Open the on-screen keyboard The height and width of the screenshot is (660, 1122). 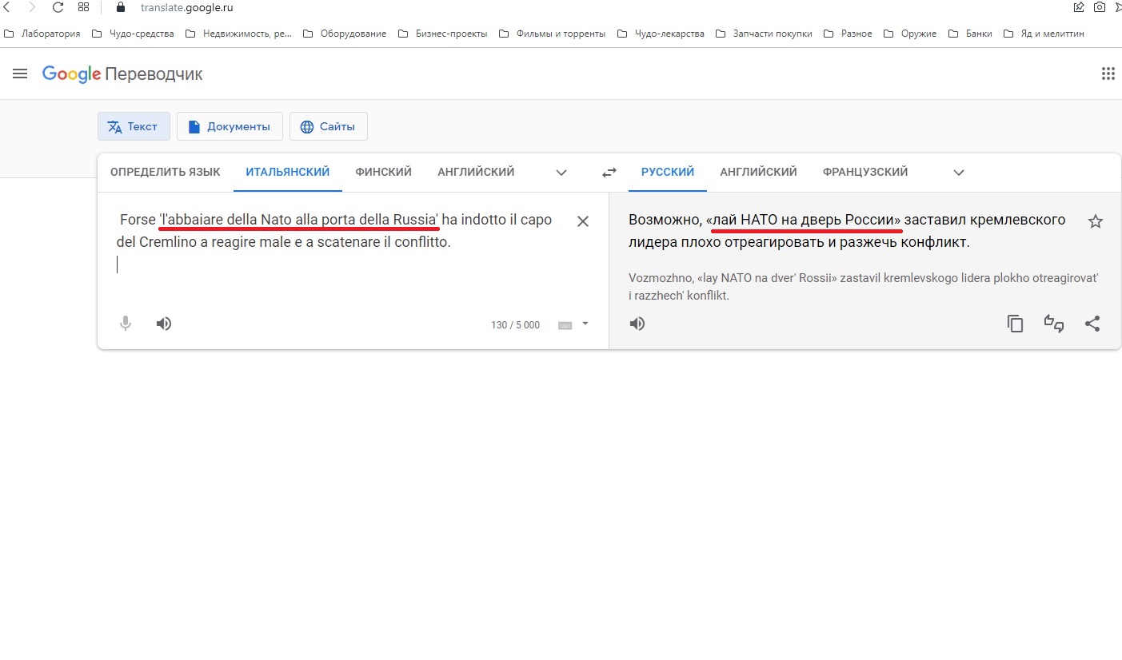click(x=566, y=324)
